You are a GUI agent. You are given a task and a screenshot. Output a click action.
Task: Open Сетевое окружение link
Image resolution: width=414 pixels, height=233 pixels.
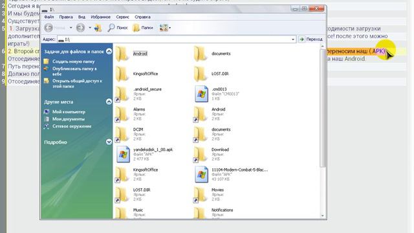coord(72,126)
